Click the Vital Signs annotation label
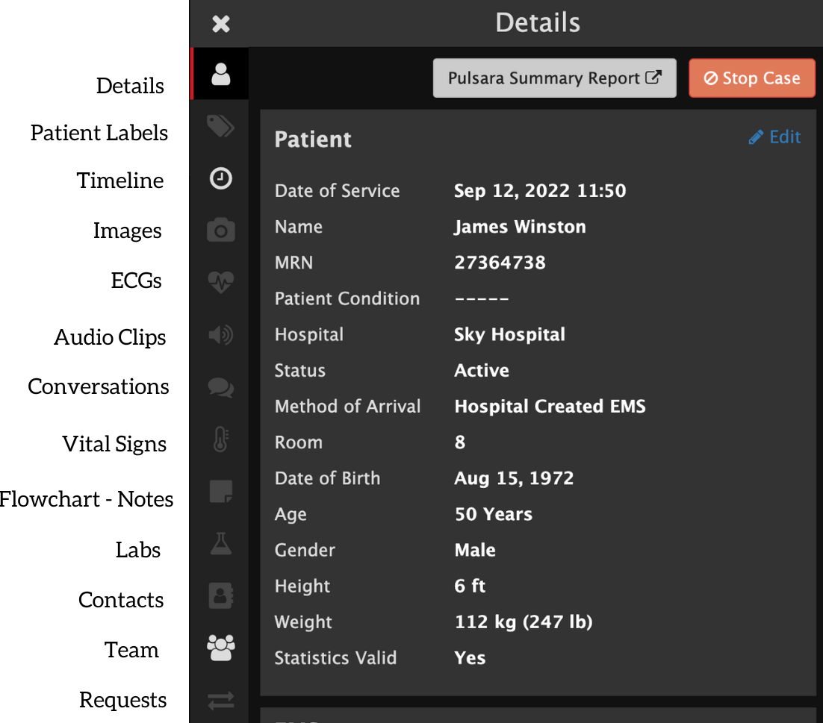823x723 pixels. click(114, 445)
